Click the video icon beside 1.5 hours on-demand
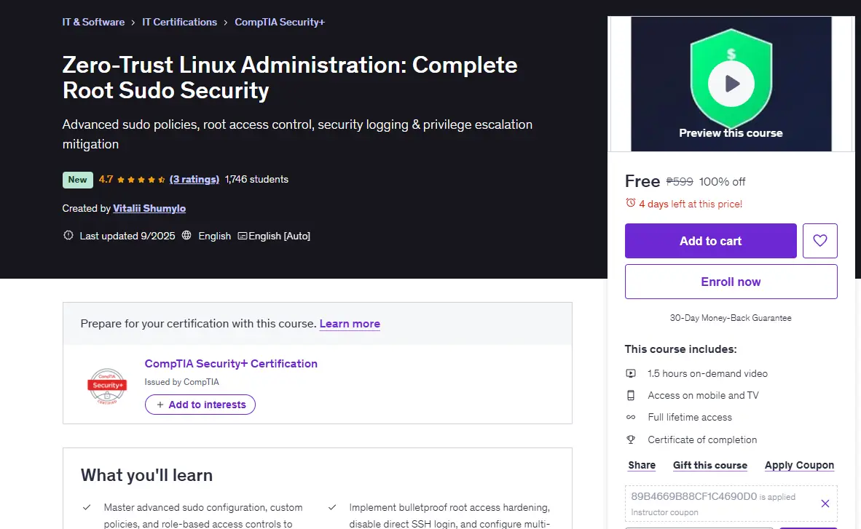This screenshot has width=861, height=529. [631, 373]
